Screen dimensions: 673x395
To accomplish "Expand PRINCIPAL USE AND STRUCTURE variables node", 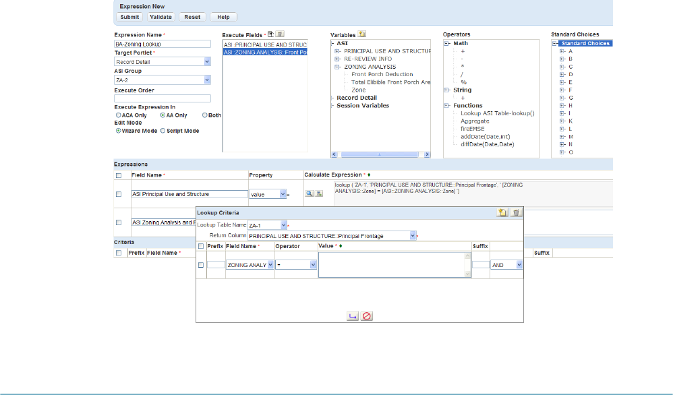I will point(337,51).
